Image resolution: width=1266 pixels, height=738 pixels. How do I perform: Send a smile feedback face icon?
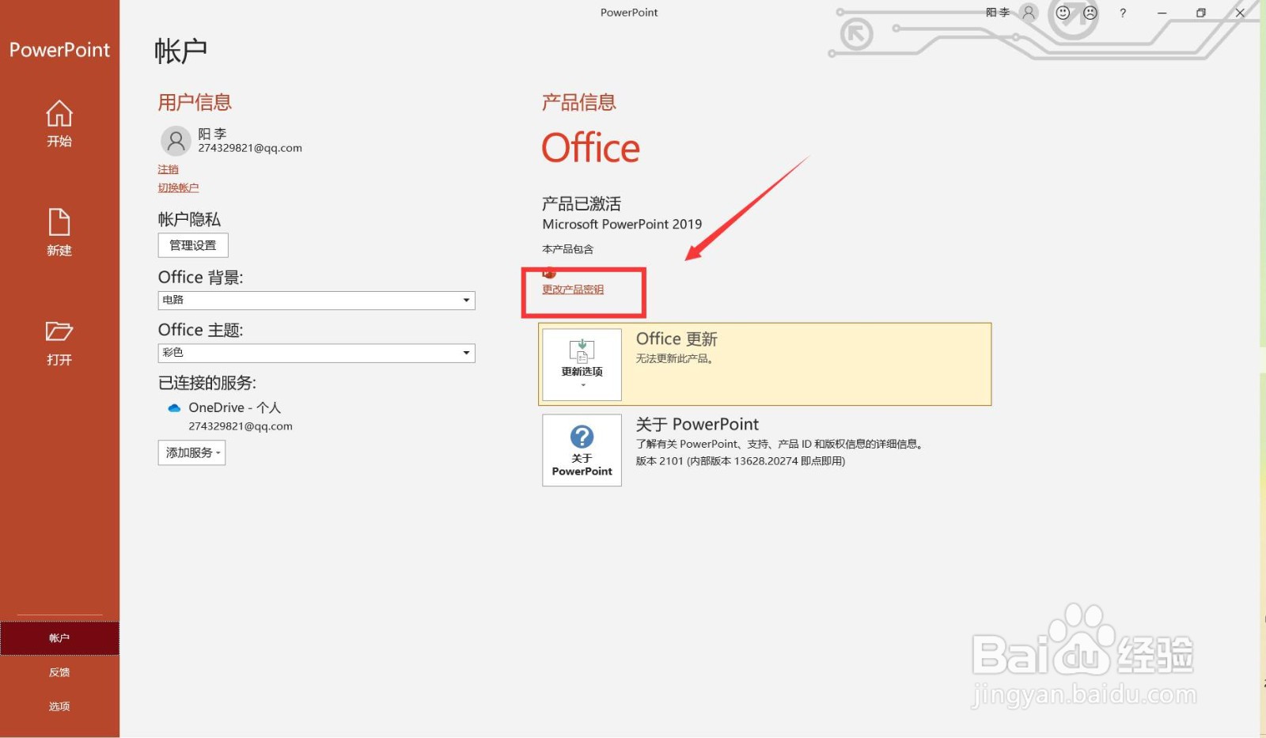[x=1063, y=13]
